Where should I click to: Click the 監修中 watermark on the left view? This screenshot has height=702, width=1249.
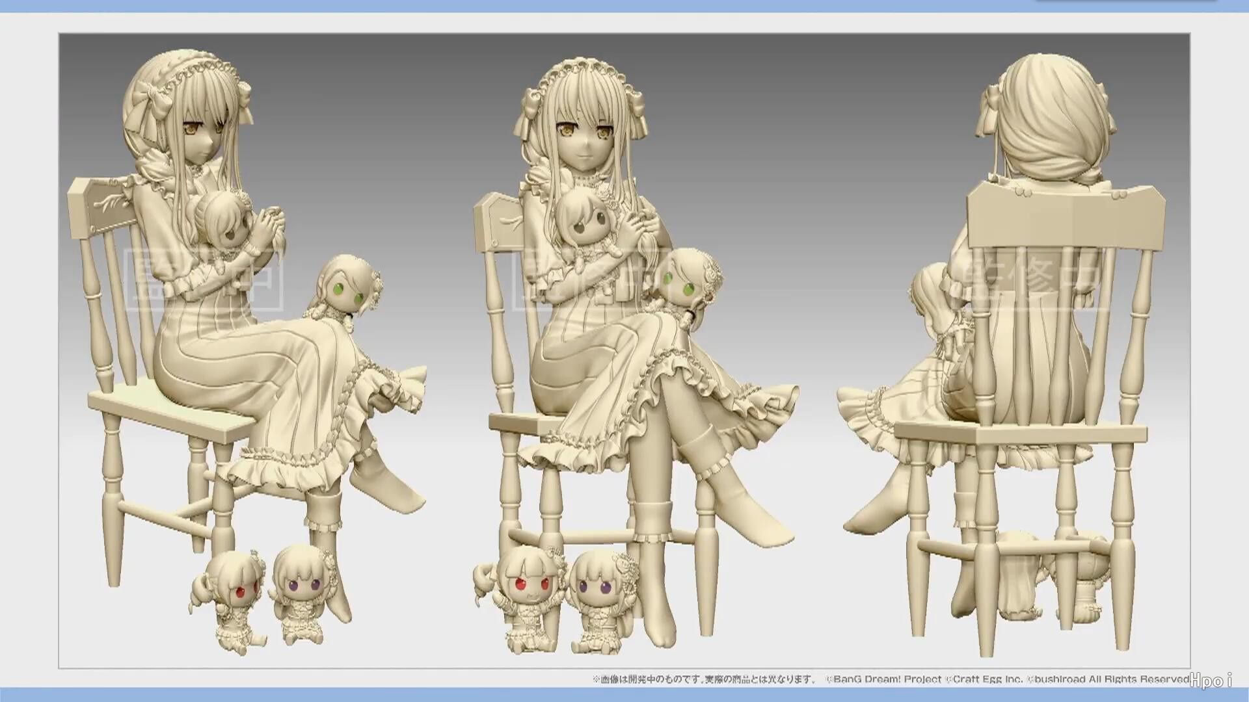tap(204, 279)
